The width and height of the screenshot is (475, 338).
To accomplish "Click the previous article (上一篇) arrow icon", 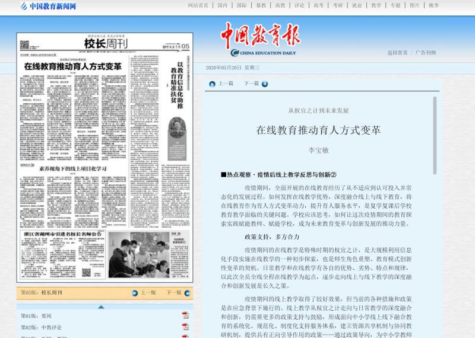I will 211,84.
